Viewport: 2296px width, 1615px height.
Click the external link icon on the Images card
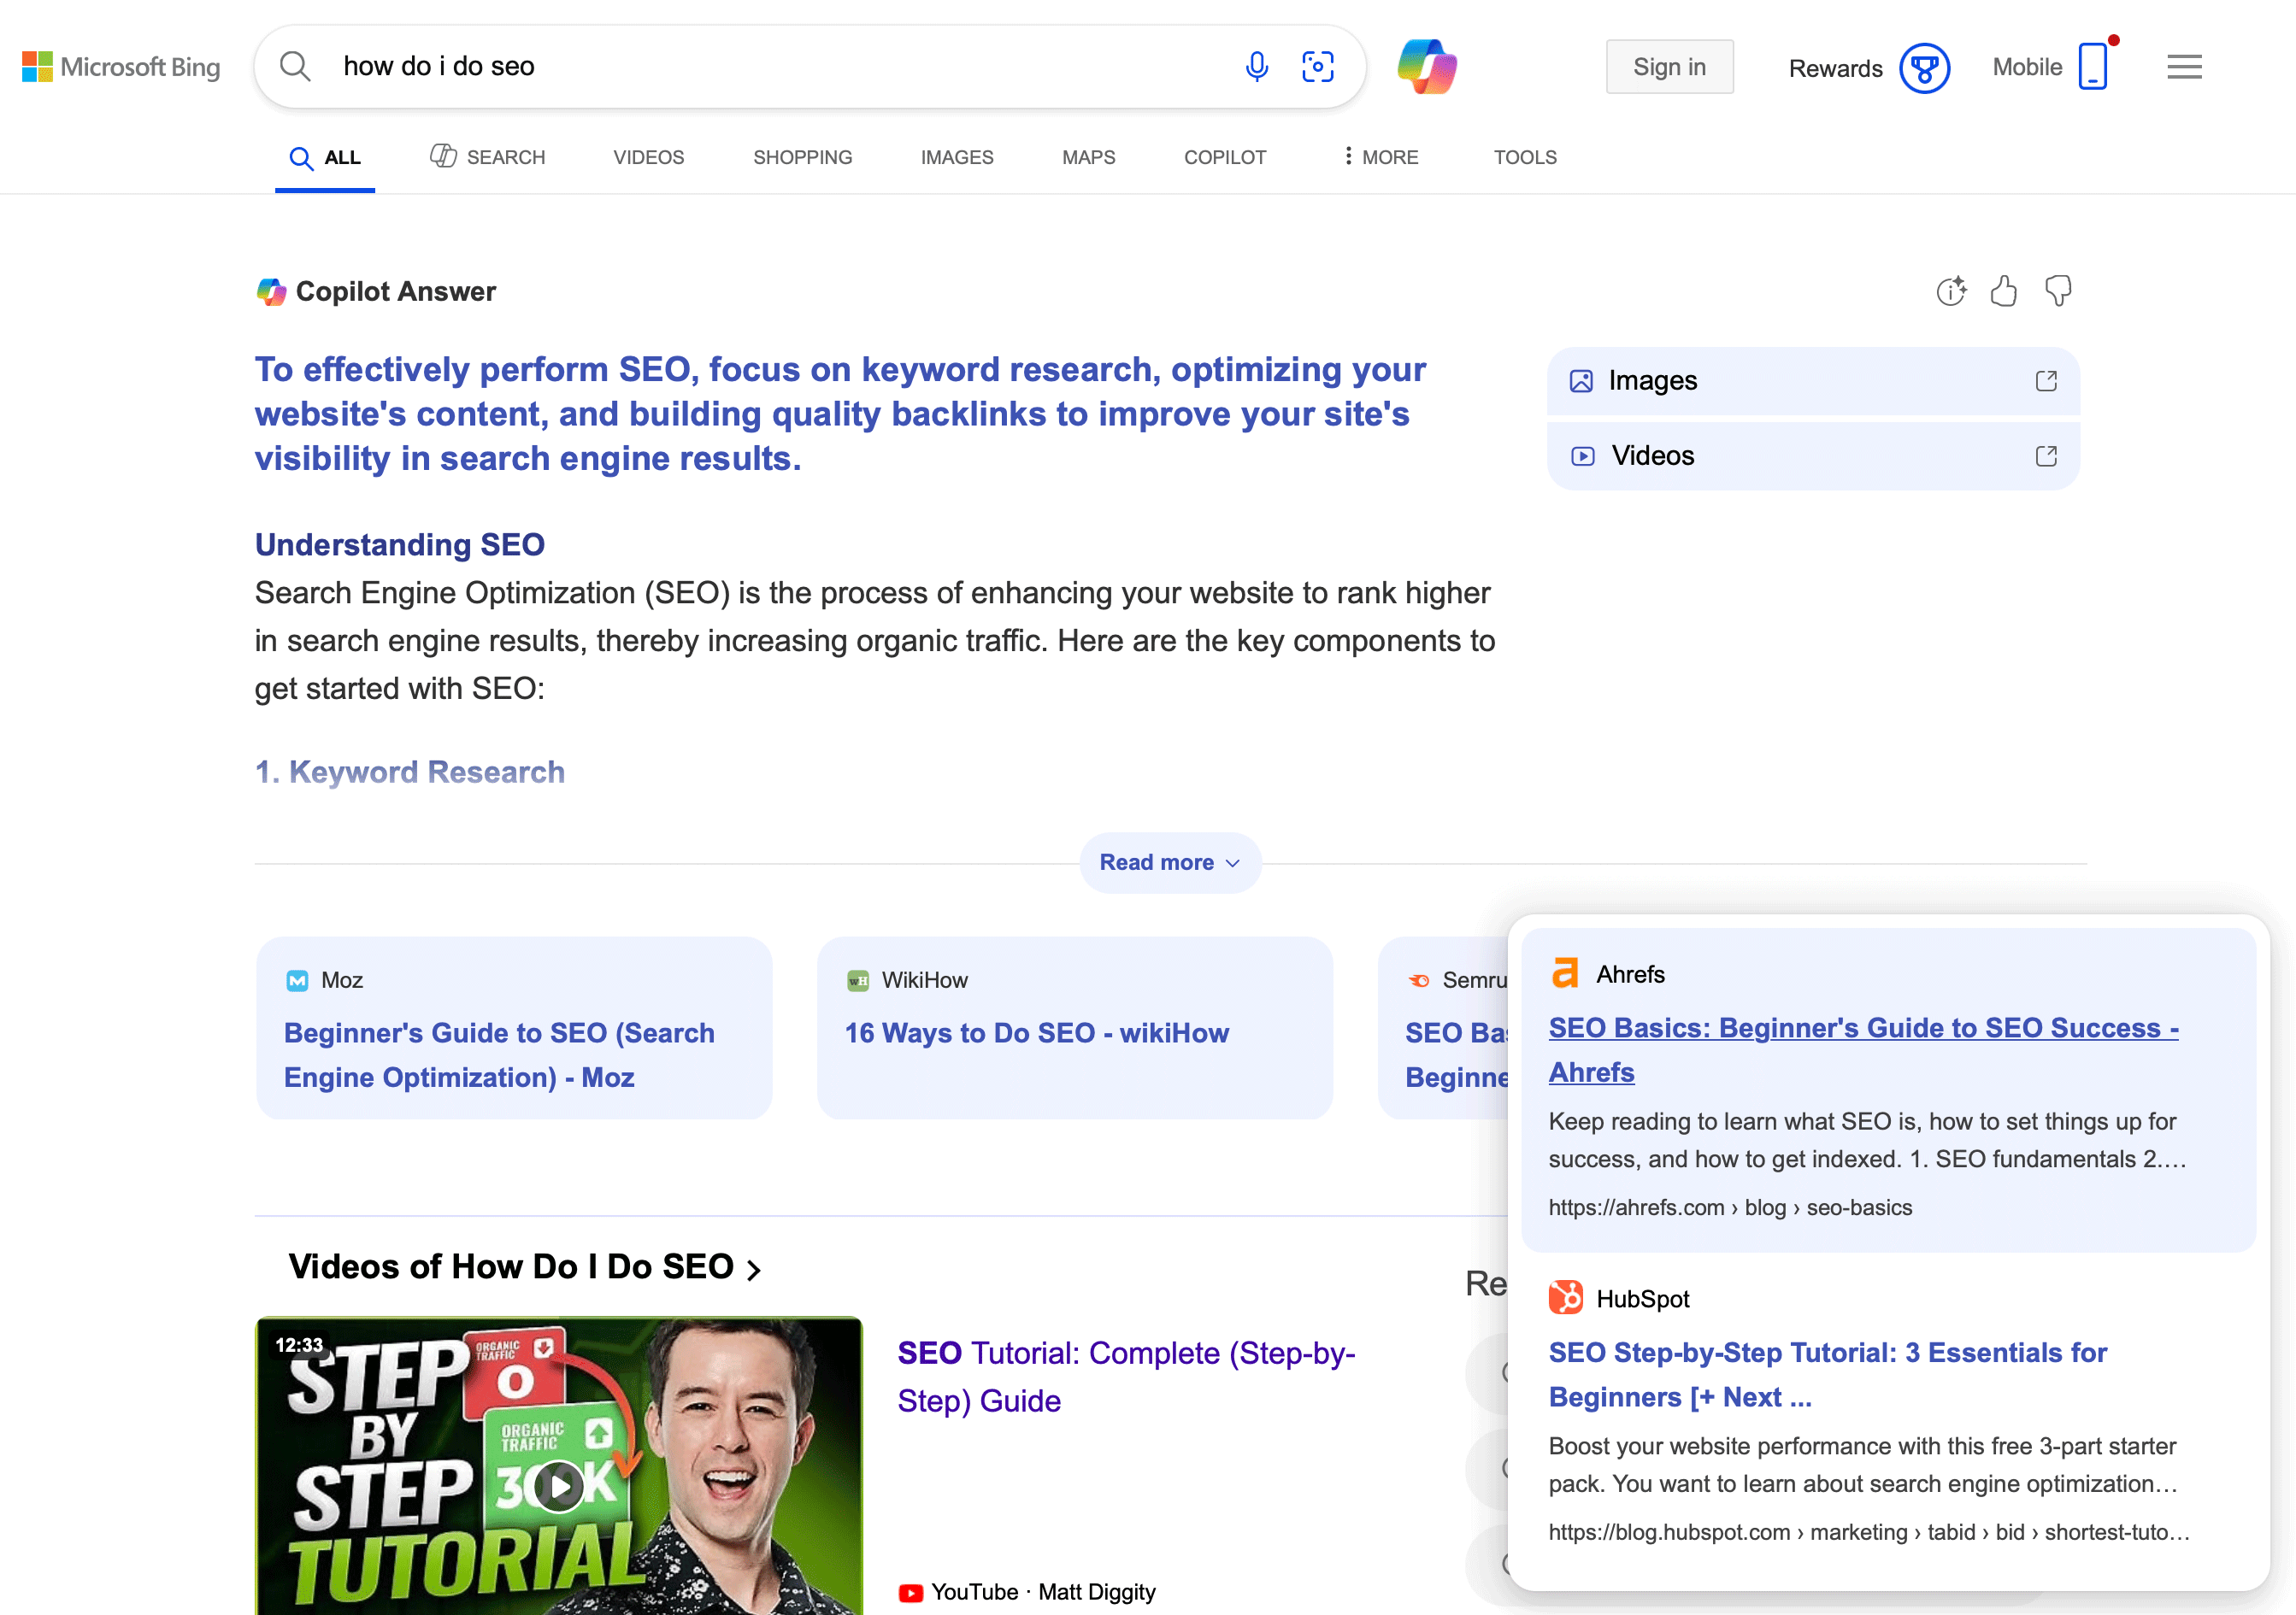point(2046,381)
